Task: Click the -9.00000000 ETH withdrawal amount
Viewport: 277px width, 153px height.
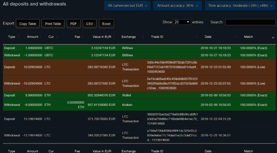Action: pyautogui.click(x=33, y=105)
